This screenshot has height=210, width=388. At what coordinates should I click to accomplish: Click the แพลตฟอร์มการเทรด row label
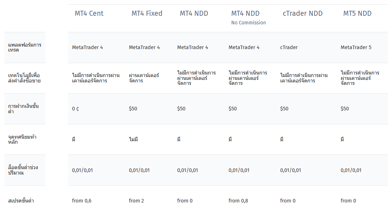pos(24,47)
